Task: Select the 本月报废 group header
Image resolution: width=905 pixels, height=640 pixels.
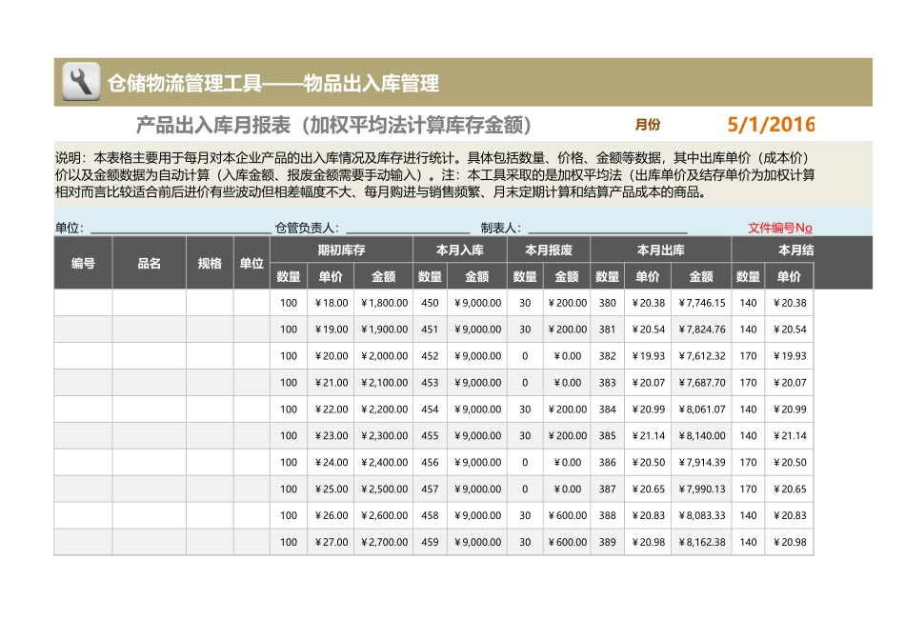Action: (x=549, y=250)
